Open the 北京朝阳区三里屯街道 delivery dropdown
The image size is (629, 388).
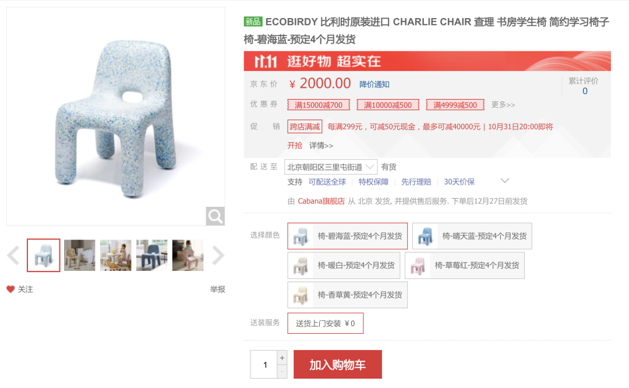(x=331, y=167)
